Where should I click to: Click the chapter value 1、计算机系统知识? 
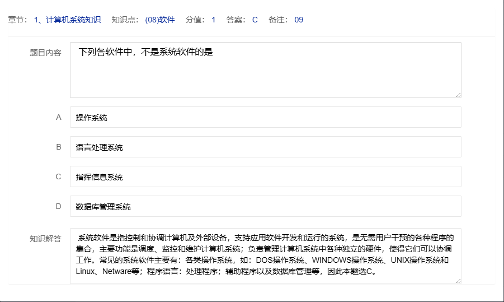(x=67, y=20)
